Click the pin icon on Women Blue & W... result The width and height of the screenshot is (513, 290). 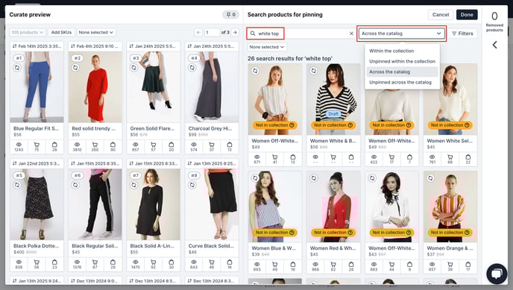pyautogui.click(x=255, y=178)
